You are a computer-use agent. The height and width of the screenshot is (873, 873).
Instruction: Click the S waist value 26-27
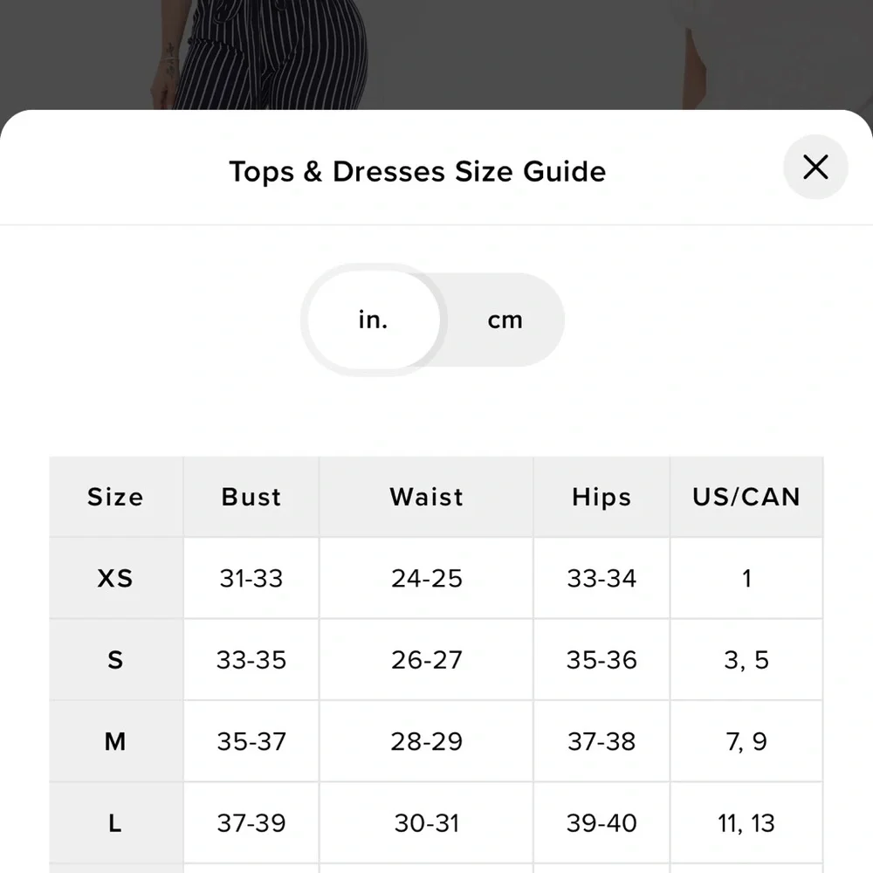pos(427,660)
